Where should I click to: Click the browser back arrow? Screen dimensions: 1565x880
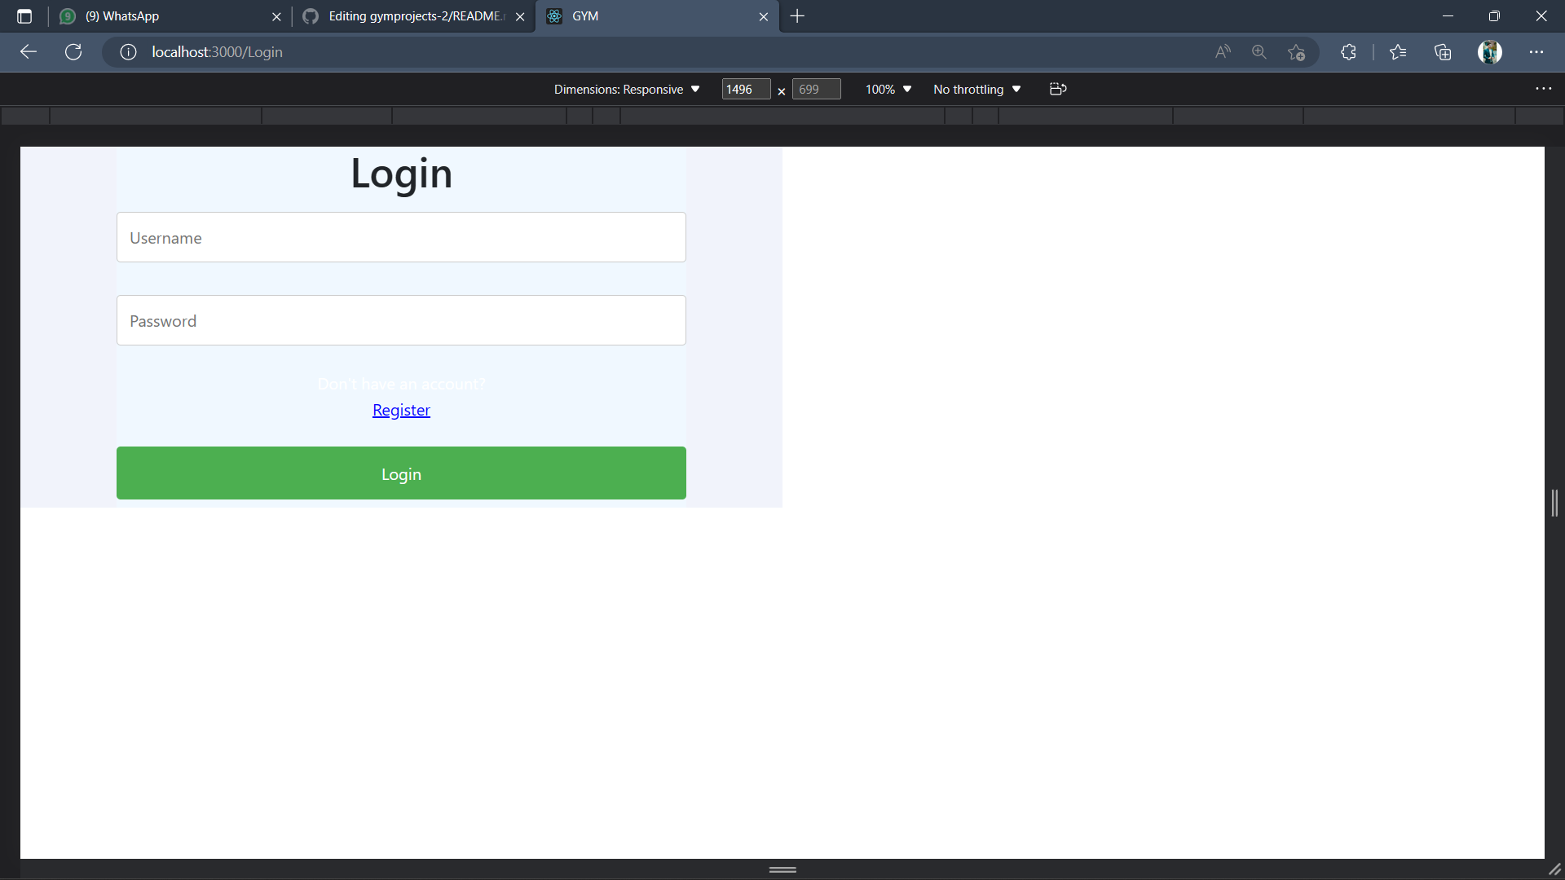click(29, 52)
